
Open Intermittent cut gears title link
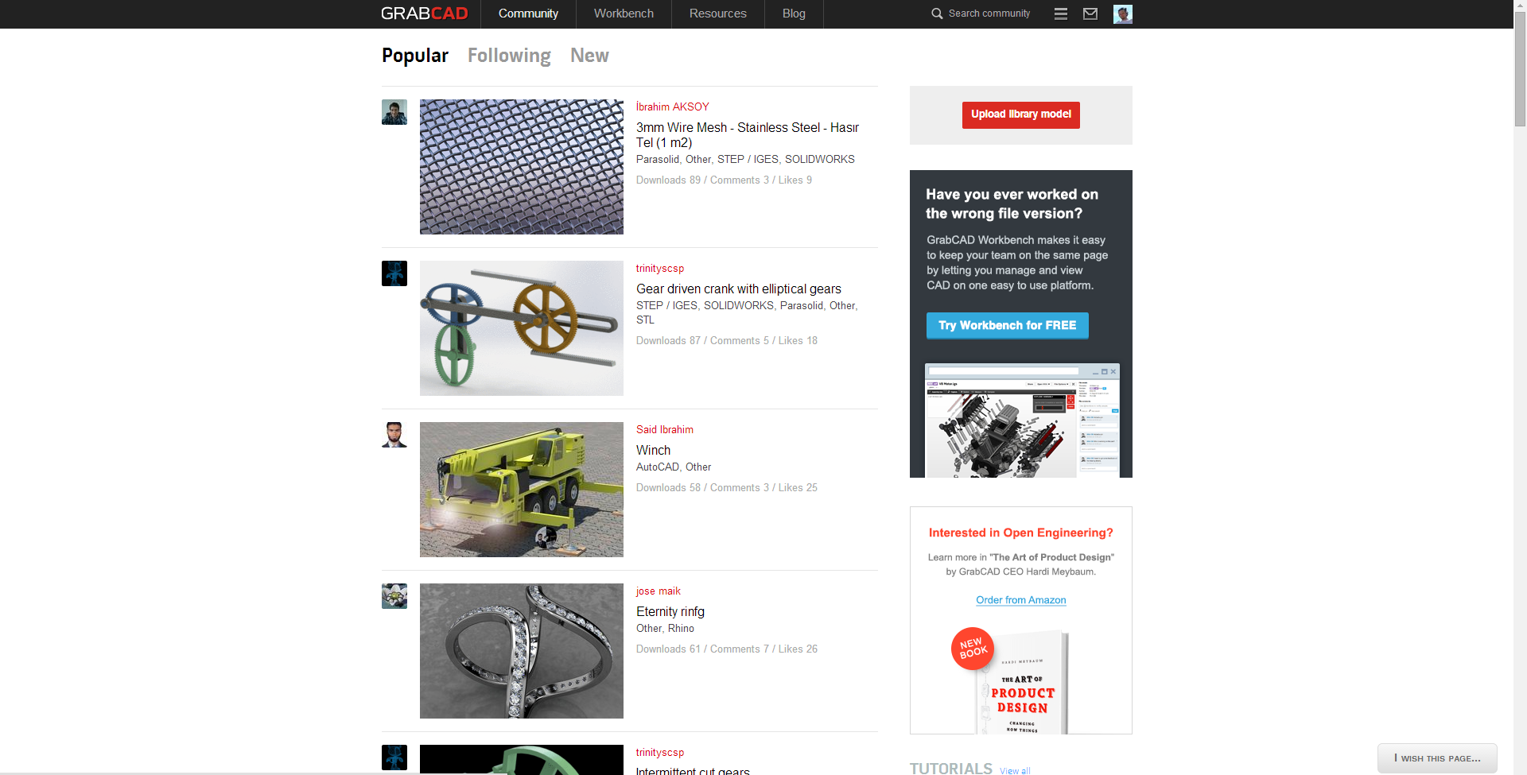coord(693,770)
